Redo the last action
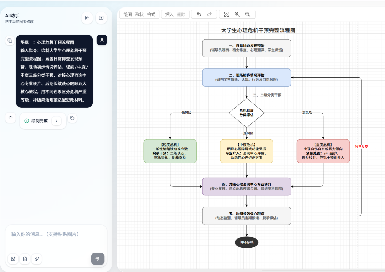The height and width of the screenshot is (272, 385). click(210, 15)
